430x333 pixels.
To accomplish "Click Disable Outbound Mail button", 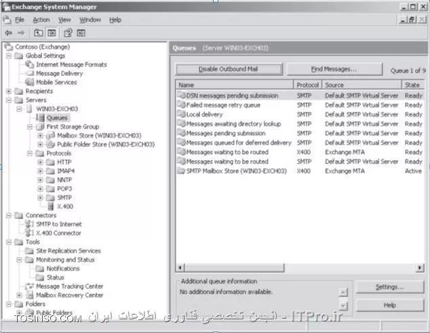I will tap(229, 69).
